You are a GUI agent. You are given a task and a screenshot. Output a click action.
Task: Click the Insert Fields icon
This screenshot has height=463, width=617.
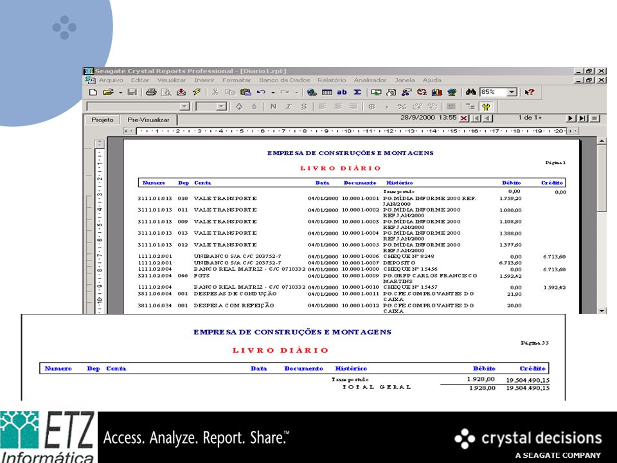326,92
